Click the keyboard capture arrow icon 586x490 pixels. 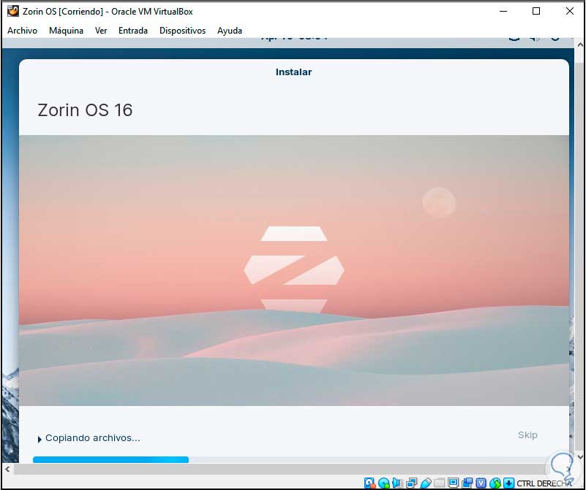[x=508, y=483]
